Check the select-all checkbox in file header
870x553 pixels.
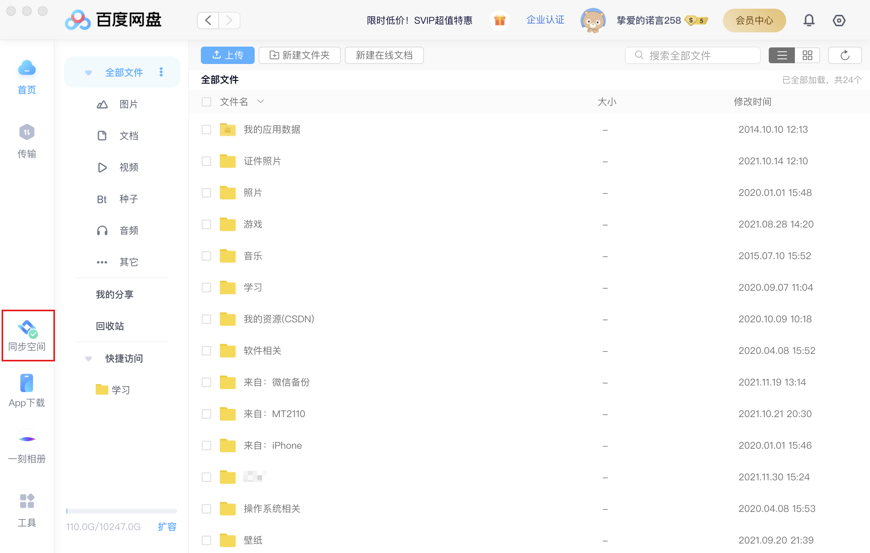coord(206,102)
